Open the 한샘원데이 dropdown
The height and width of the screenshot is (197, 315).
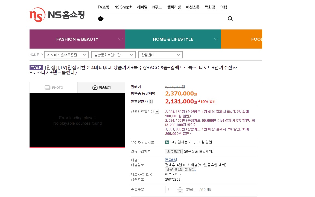160,55
